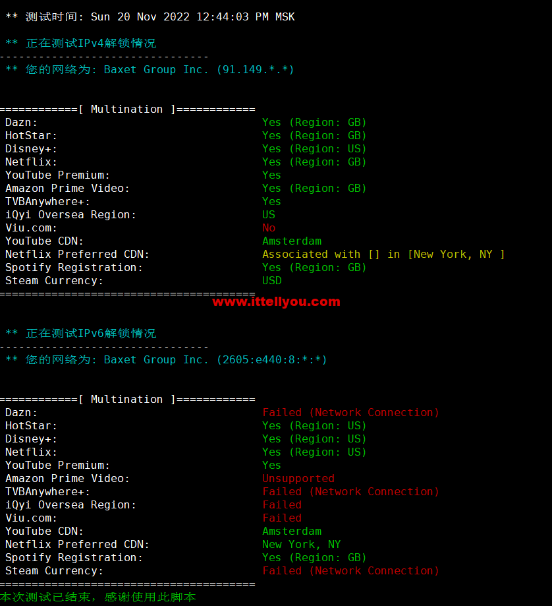The width and height of the screenshot is (552, 606).
Task: Select the "Disney+:" label in the IPv6 results
Action: coord(31,439)
